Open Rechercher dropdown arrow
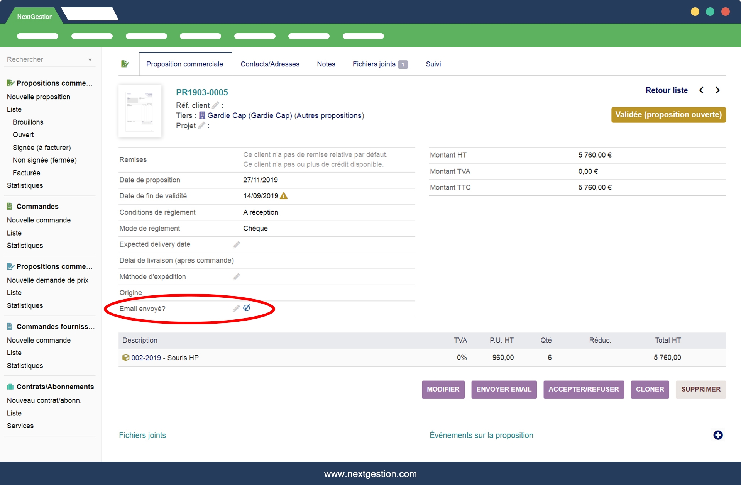This screenshot has width=741, height=485. (90, 60)
